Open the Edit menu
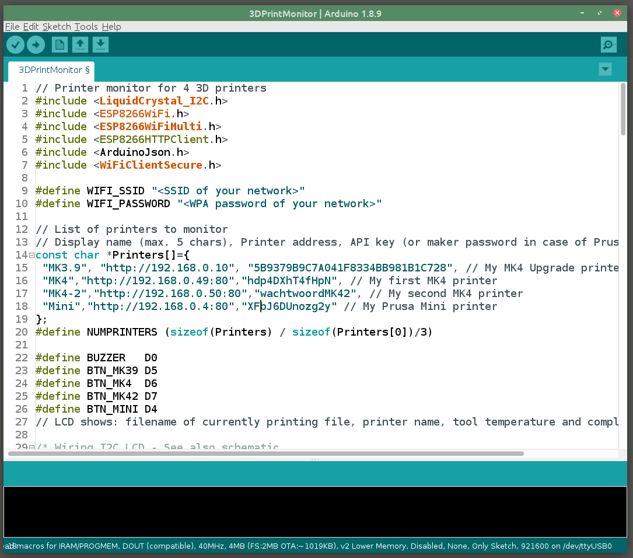The image size is (633, 558). tap(30, 26)
